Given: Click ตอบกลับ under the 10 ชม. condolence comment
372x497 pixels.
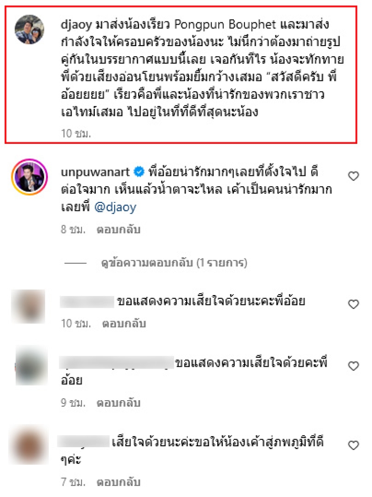Looking at the screenshot, I should click(124, 323).
